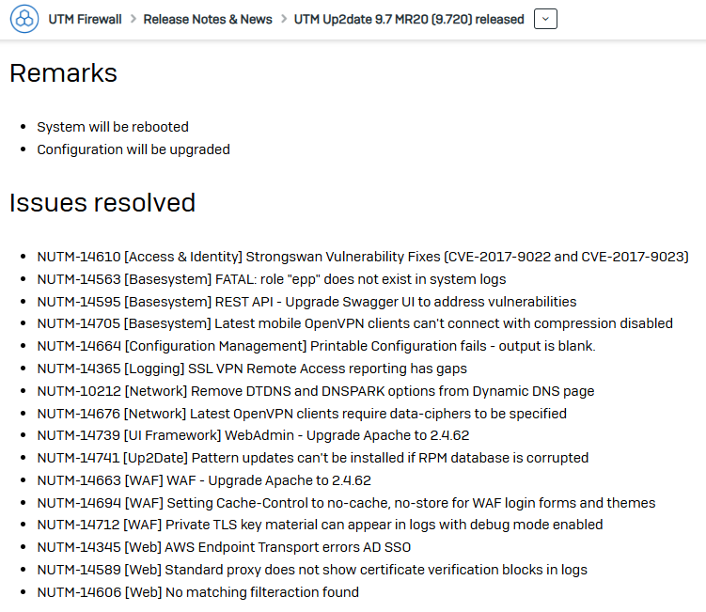Click the NUTM-14741 Pattern updates entry
This screenshot has width=706, height=612.
tap(313, 458)
